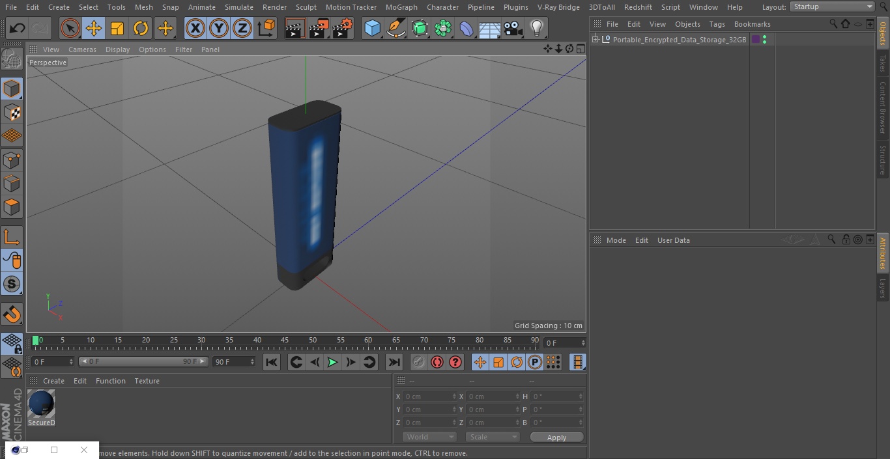Open File menu

[x=11, y=7]
